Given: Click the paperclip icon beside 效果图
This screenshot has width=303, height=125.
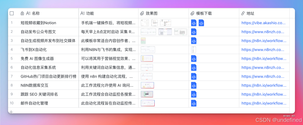Looking at the screenshot, I should [x=142, y=13].
